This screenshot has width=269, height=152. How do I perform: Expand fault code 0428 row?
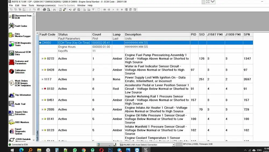(43, 70)
